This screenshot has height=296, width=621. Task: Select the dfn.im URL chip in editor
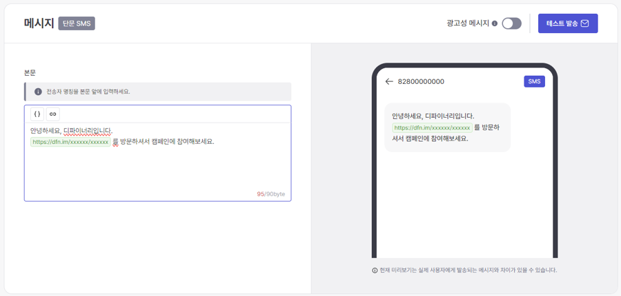[x=70, y=142]
